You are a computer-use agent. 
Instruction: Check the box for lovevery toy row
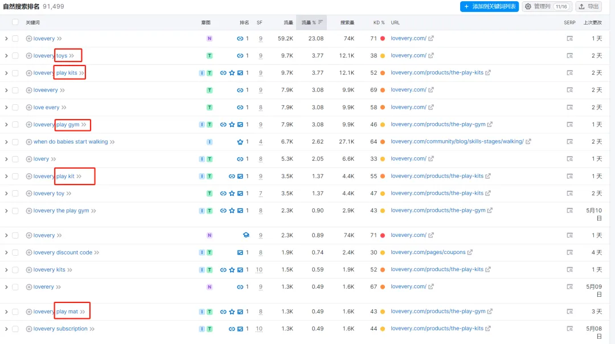(x=15, y=194)
